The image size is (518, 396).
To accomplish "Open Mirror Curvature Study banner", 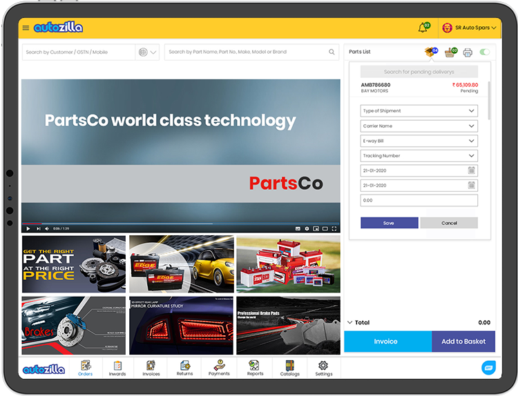I will click(182, 326).
